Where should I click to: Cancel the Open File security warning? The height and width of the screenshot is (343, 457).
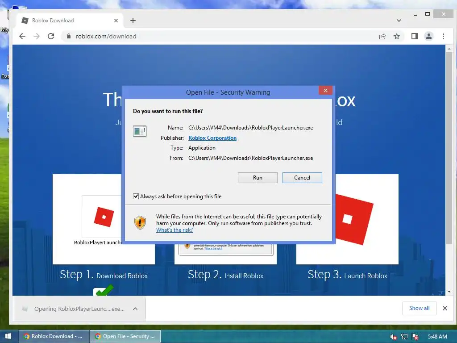pos(302,178)
